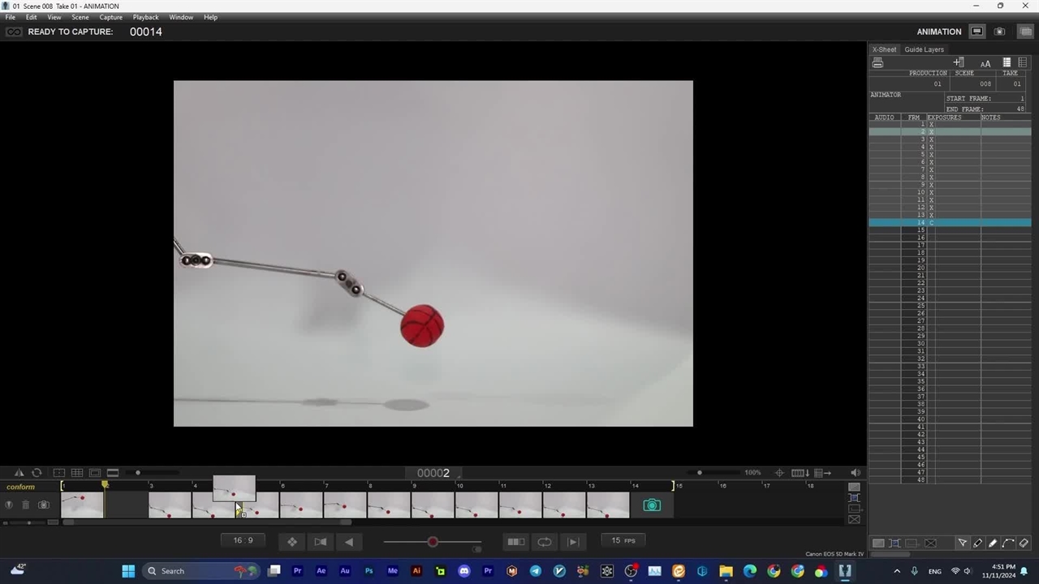Click the red playback speed slider knob

[x=433, y=542]
